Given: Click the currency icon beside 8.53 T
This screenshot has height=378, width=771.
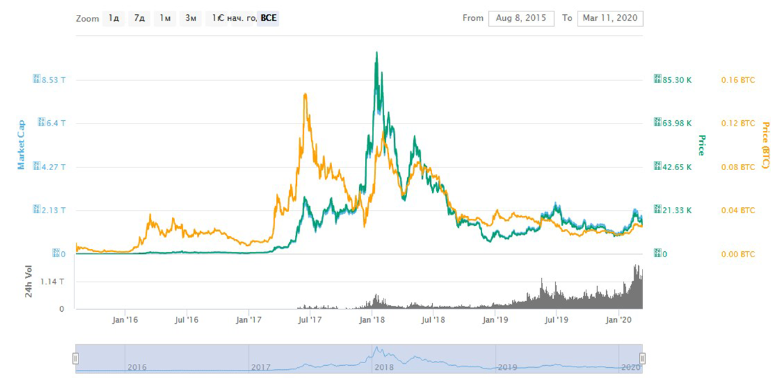Looking at the screenshot, I should (x=38, y=80).
